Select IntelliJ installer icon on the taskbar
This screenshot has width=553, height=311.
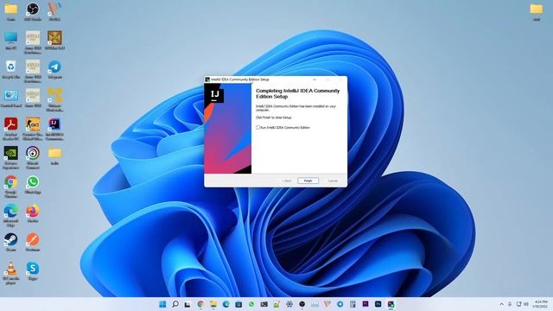[391, 304]
